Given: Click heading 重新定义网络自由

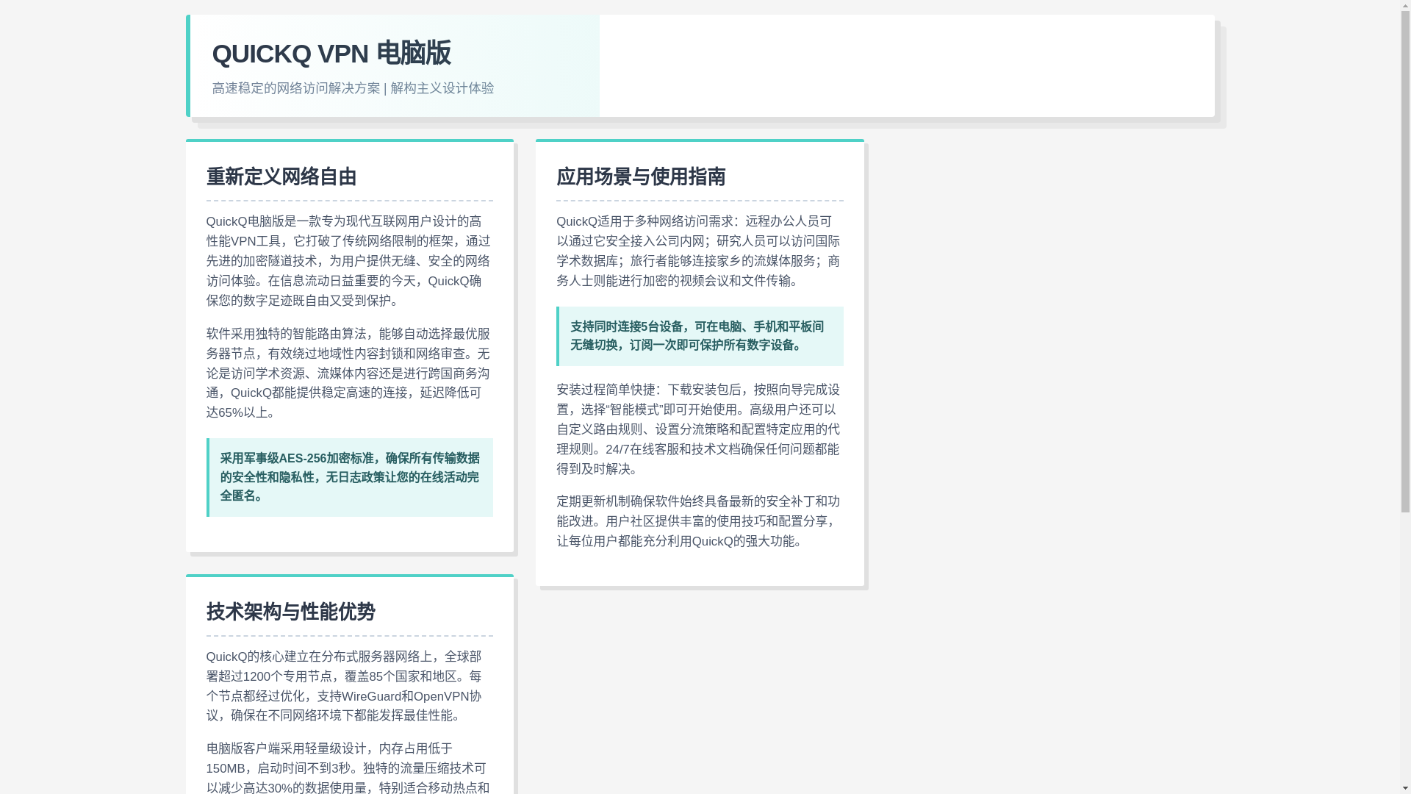Looking at the screenshot, I should 281,176.
